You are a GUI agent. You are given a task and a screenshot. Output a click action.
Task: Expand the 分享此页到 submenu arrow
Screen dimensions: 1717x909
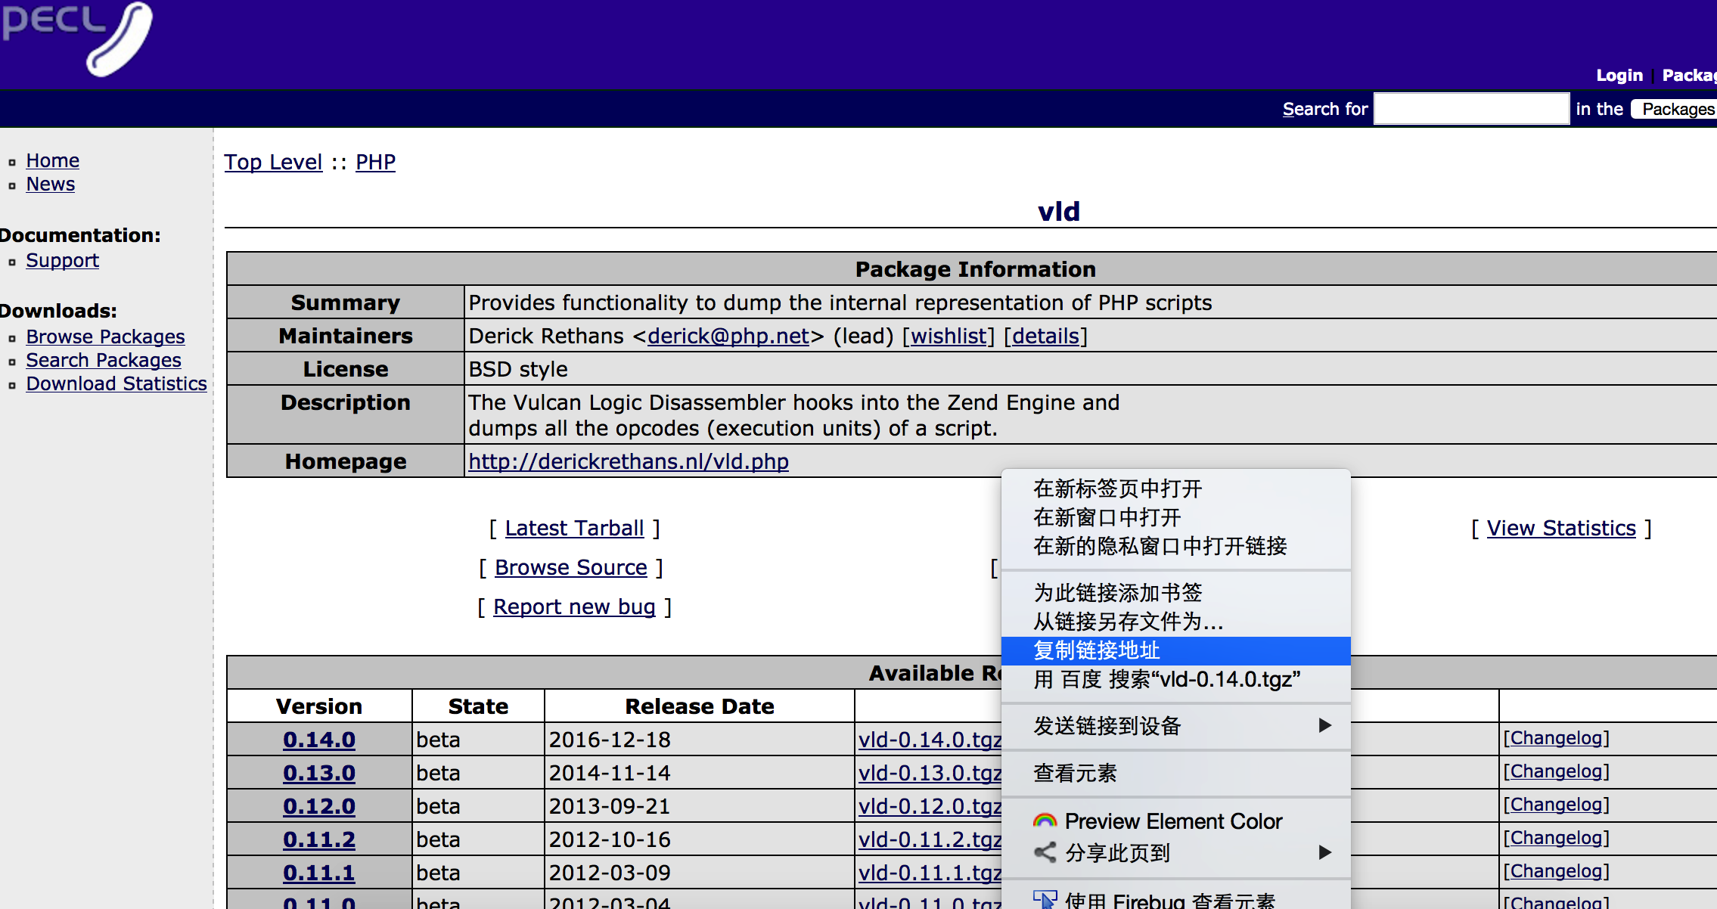point(1324,852)
